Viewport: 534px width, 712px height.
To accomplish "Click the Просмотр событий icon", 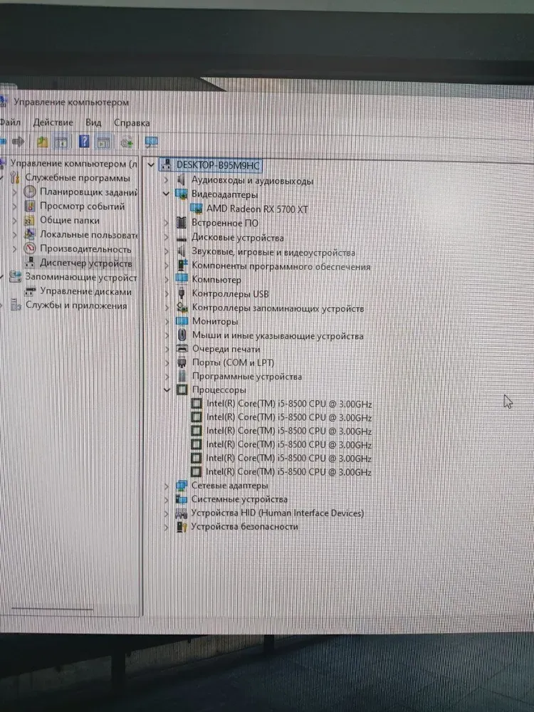I will 30,206.
